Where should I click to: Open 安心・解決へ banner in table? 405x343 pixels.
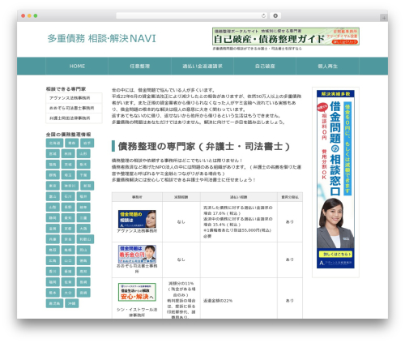137,292
